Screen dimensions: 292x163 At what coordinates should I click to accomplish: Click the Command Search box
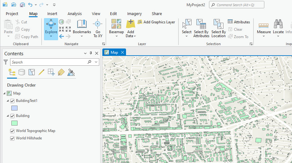[x=236, y=5]
